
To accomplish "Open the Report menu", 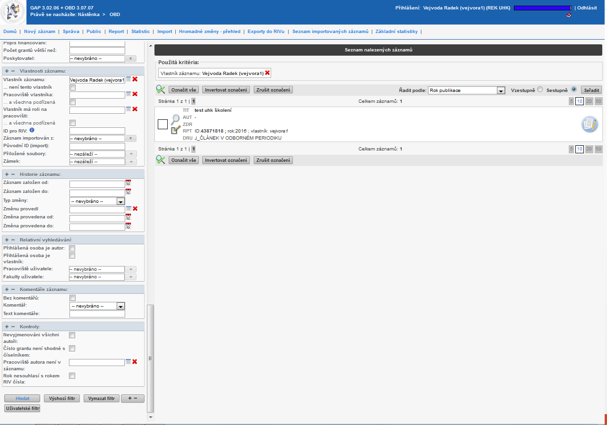I will pos(116,32).
